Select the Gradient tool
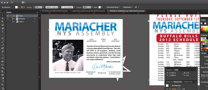208x90 pixels. point(3,78)
